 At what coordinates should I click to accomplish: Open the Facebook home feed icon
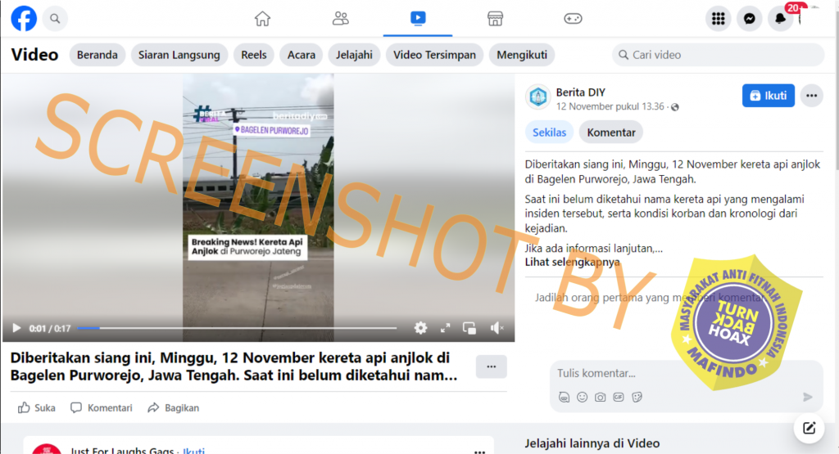coord(262,18)
